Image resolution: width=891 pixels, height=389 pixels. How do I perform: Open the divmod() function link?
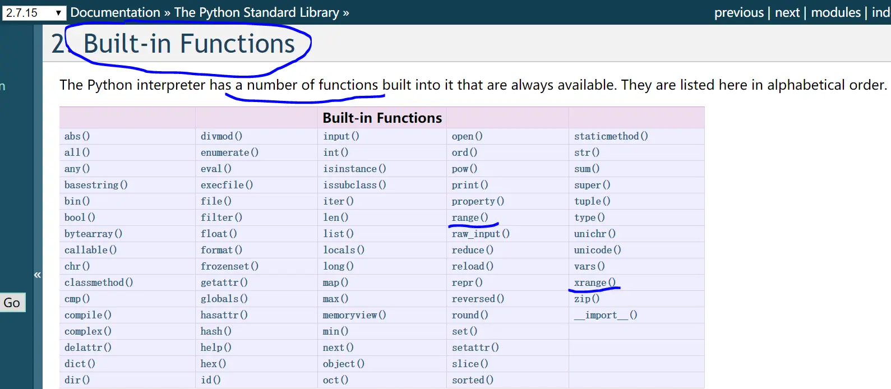point(221,136)
